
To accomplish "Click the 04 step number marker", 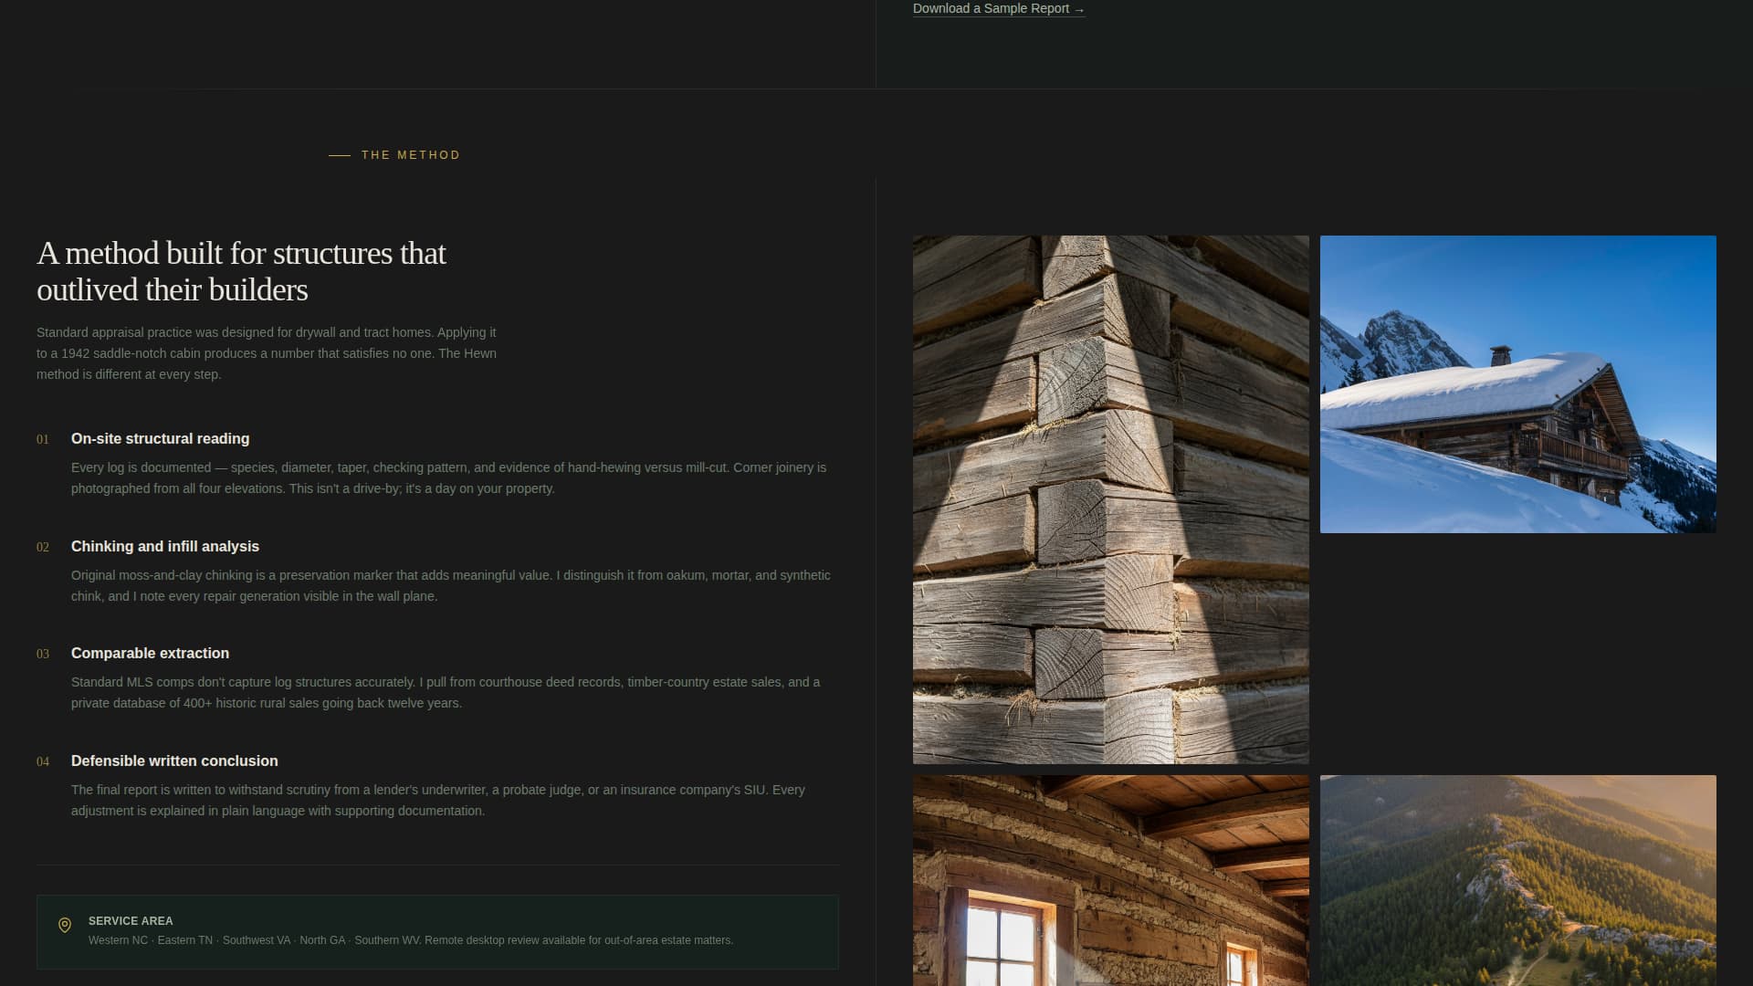I will click(x=42, y=761).
